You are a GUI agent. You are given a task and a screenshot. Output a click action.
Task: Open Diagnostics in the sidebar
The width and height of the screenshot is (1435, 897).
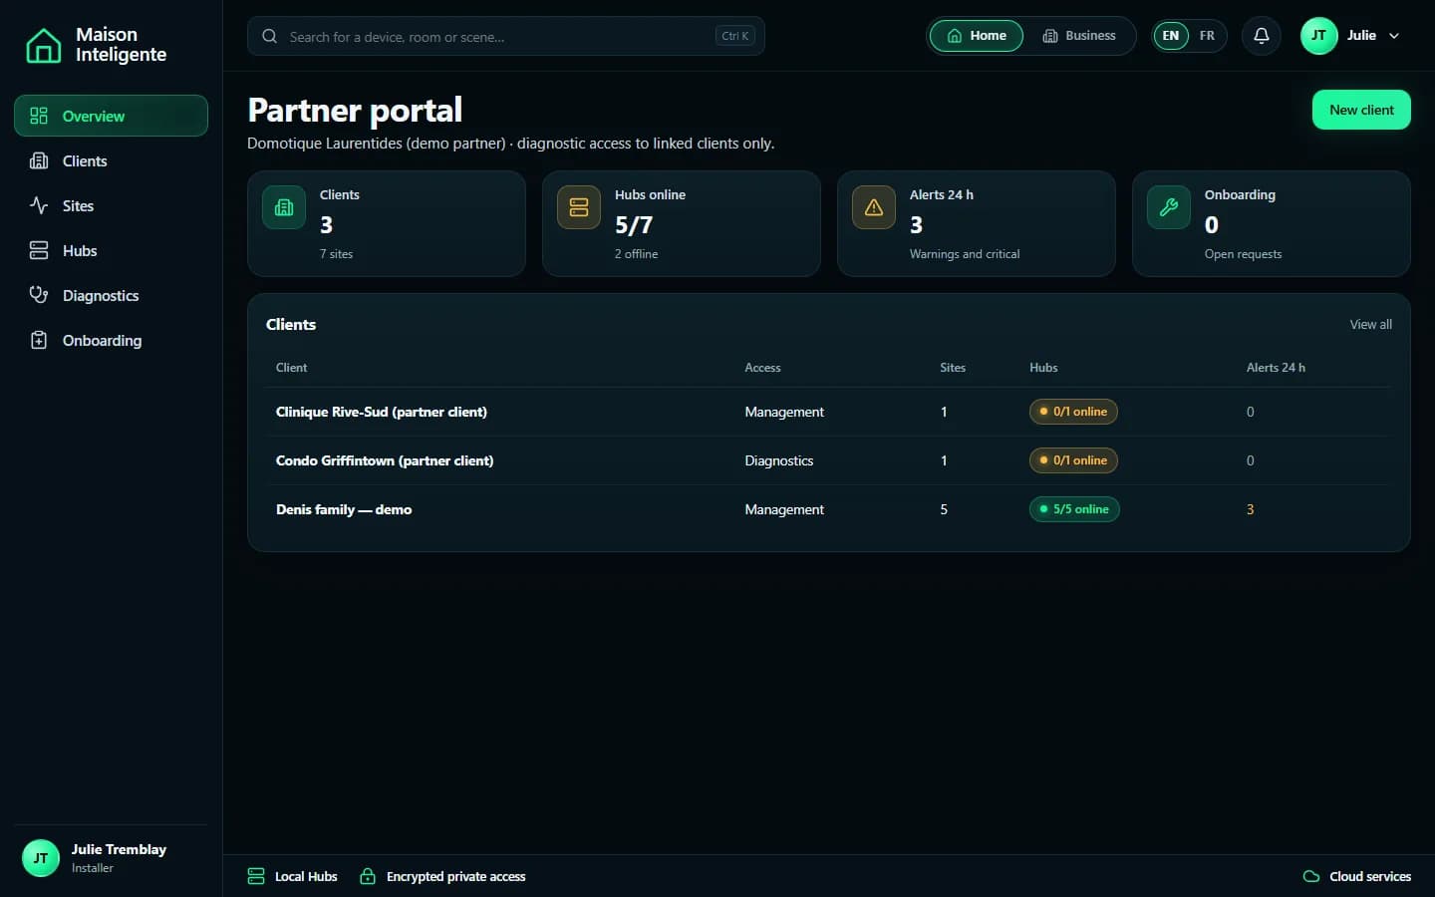coord(111,295)
